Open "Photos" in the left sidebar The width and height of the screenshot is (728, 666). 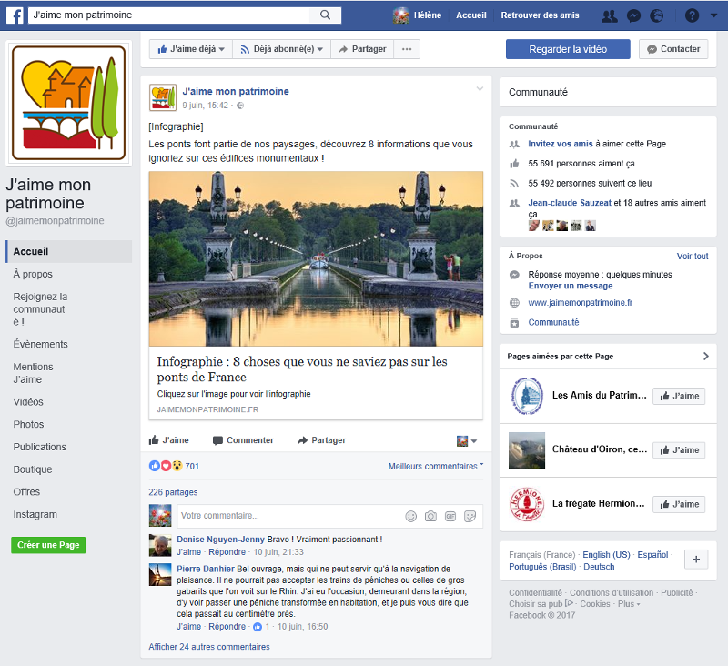[x=28, y=424]
